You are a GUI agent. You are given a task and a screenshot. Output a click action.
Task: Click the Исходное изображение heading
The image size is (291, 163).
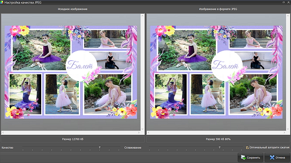pyautogui.click(x=73, y=9)
